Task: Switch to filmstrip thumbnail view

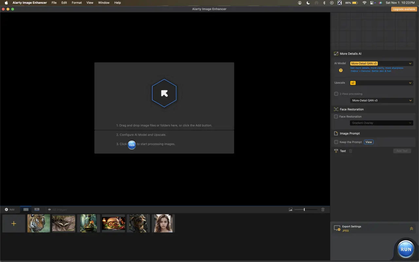Action: pyautogui.click(x=37, y=209)
